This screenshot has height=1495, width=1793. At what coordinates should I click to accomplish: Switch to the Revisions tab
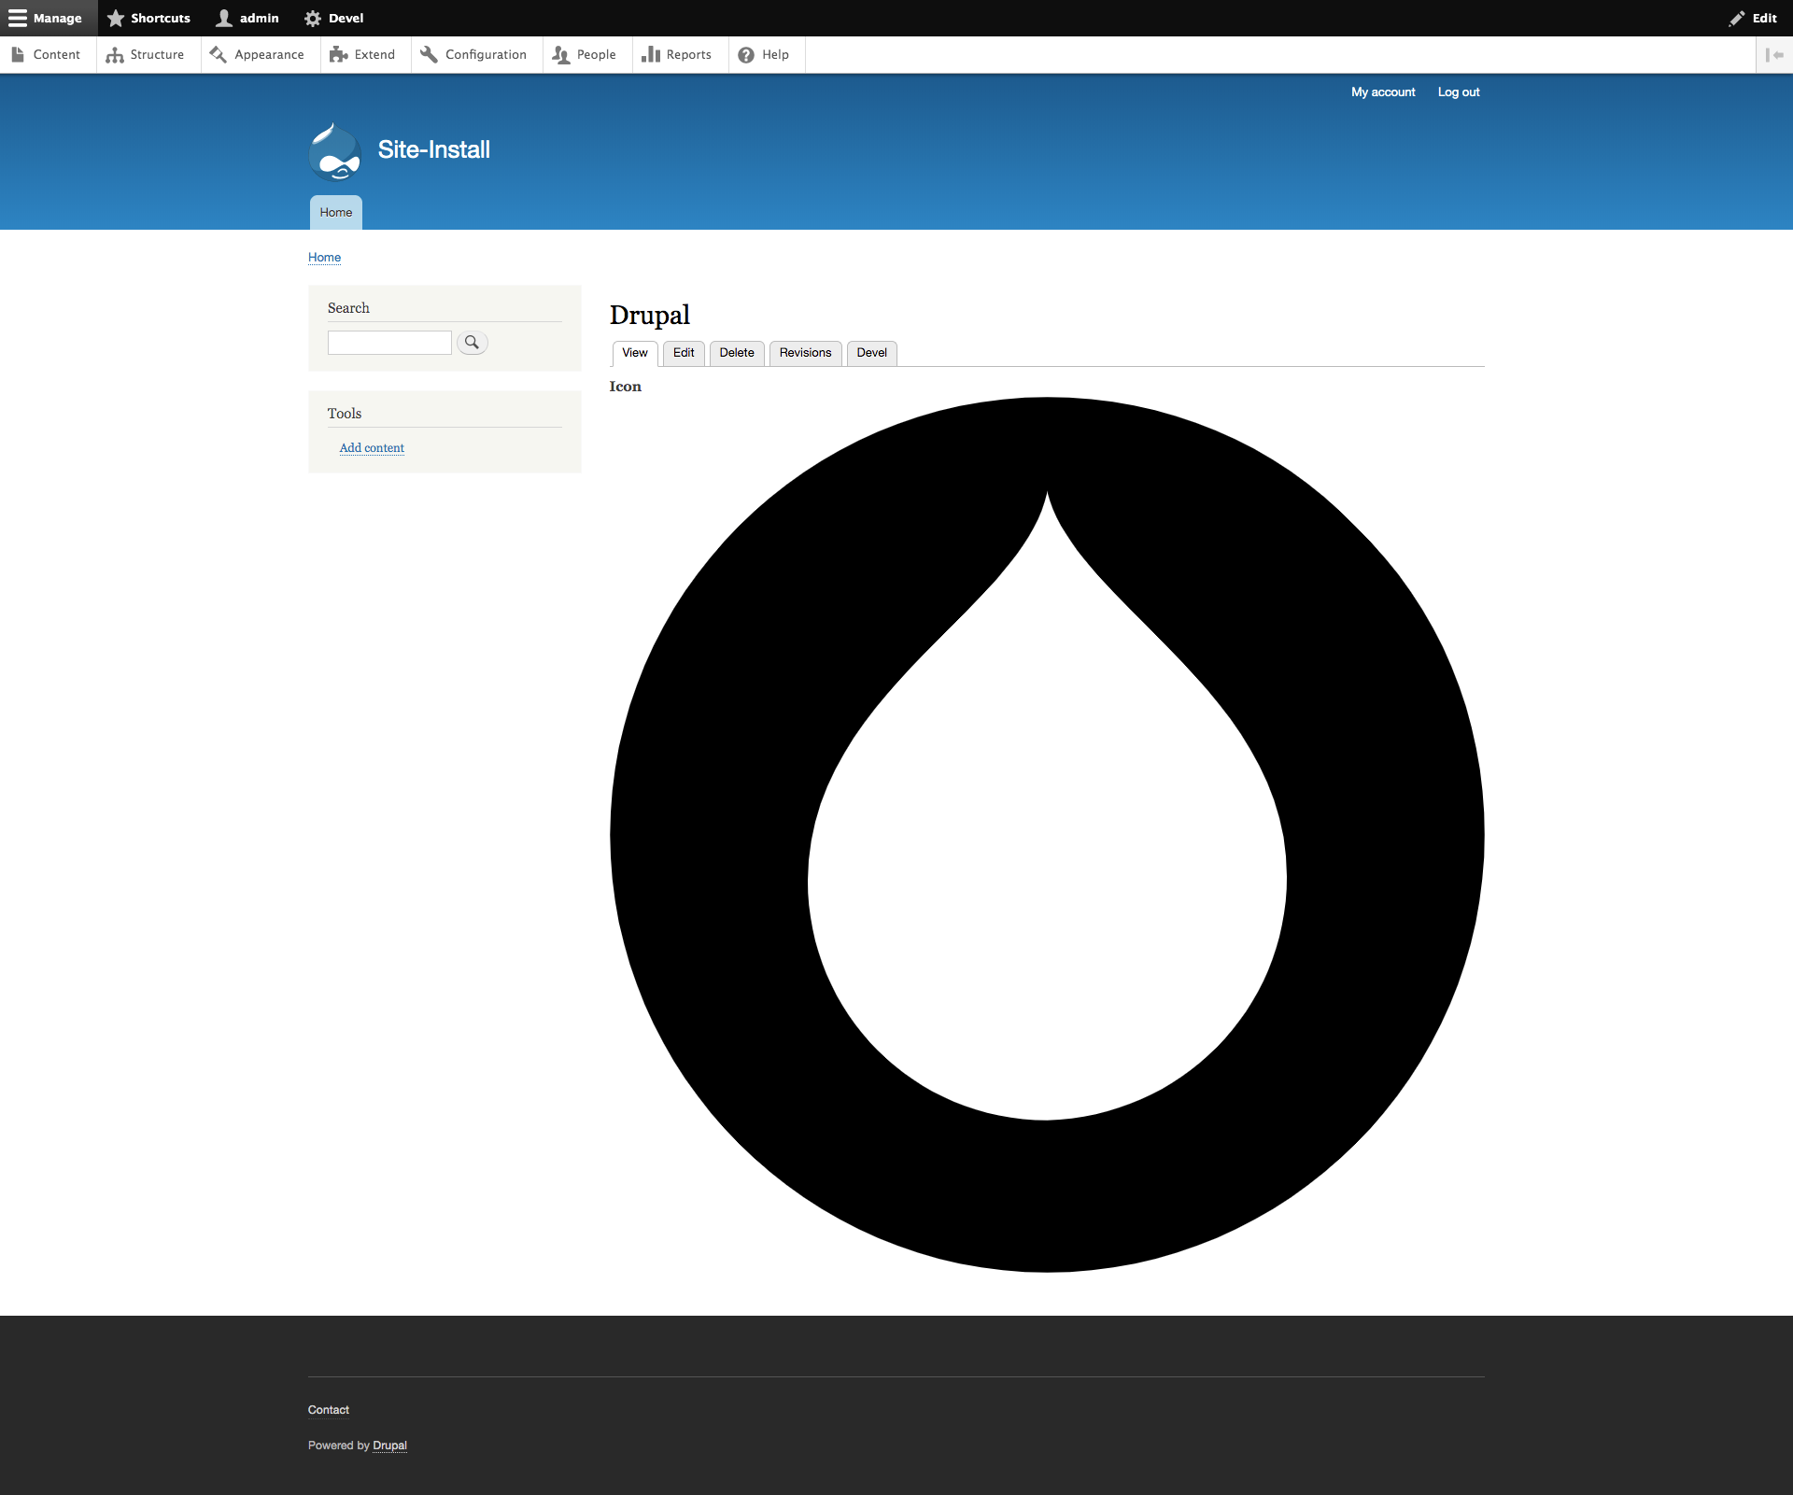[805, 353]
